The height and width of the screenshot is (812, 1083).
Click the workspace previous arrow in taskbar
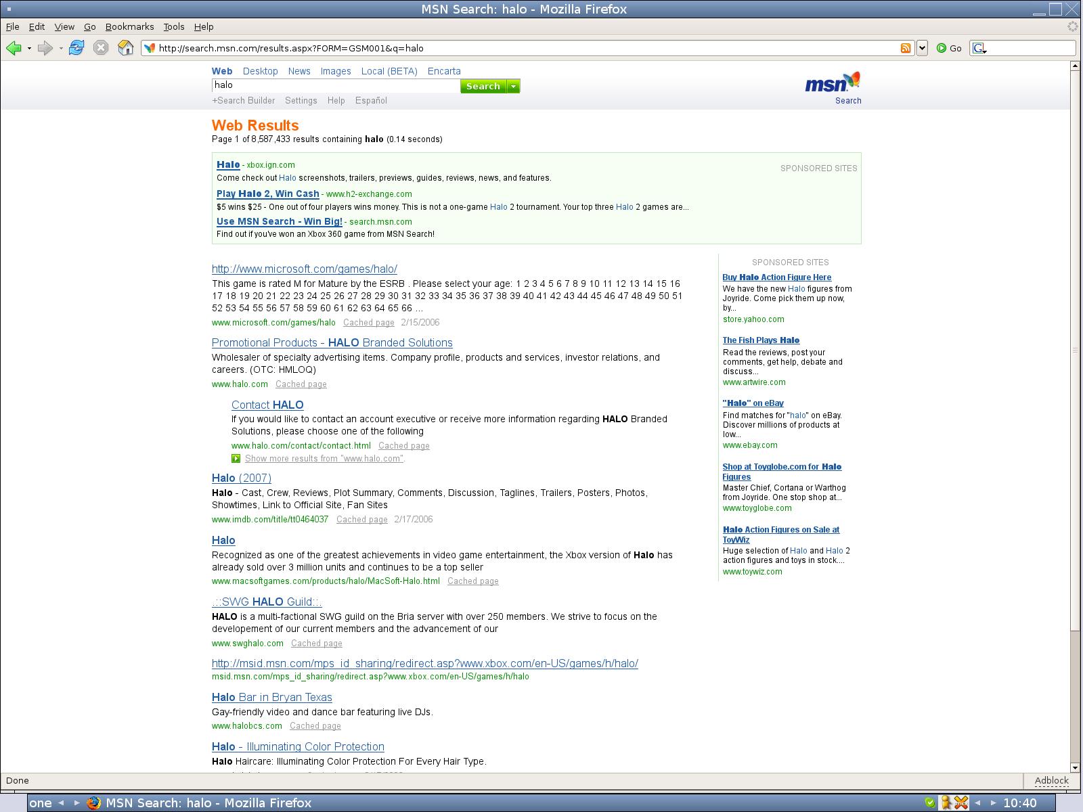(61, 803)
